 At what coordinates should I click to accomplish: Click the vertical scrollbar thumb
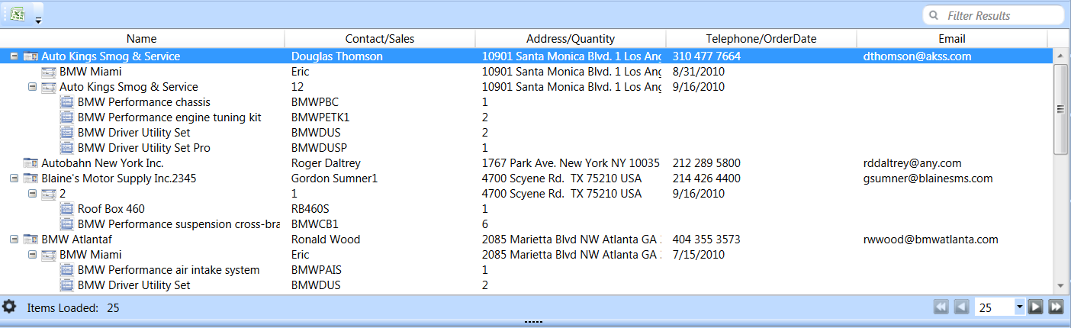(1060, 109)
